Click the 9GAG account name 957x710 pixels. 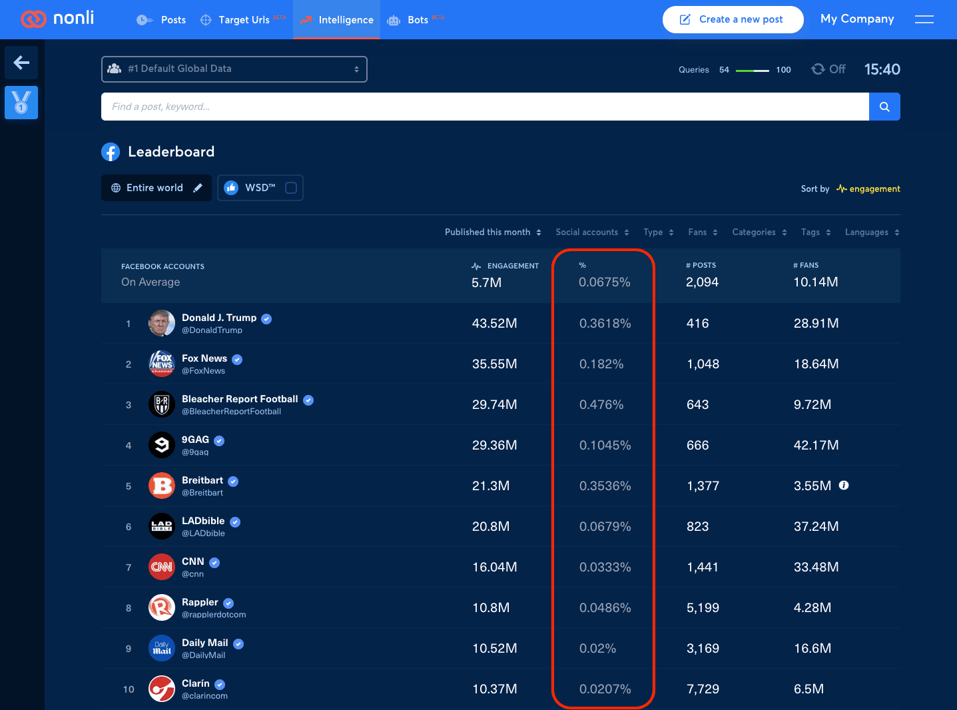[x=195, y=440]
